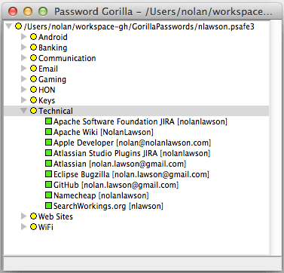Click the green entry icon for GitHub

tap(48, 185)
